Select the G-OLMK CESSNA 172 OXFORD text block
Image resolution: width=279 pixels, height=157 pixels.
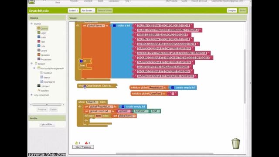point(163,72)
